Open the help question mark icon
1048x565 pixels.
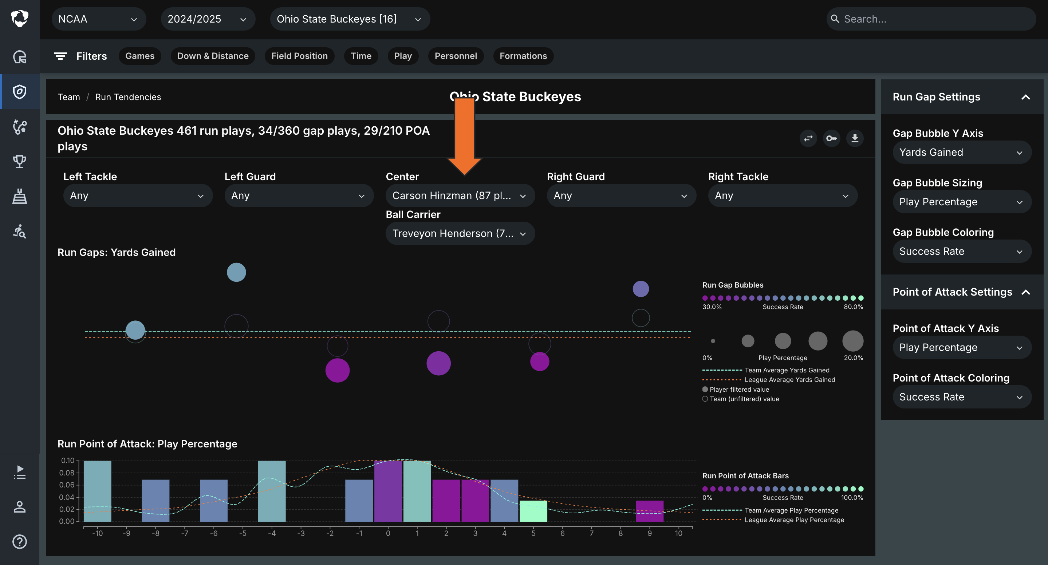point(20,542)
